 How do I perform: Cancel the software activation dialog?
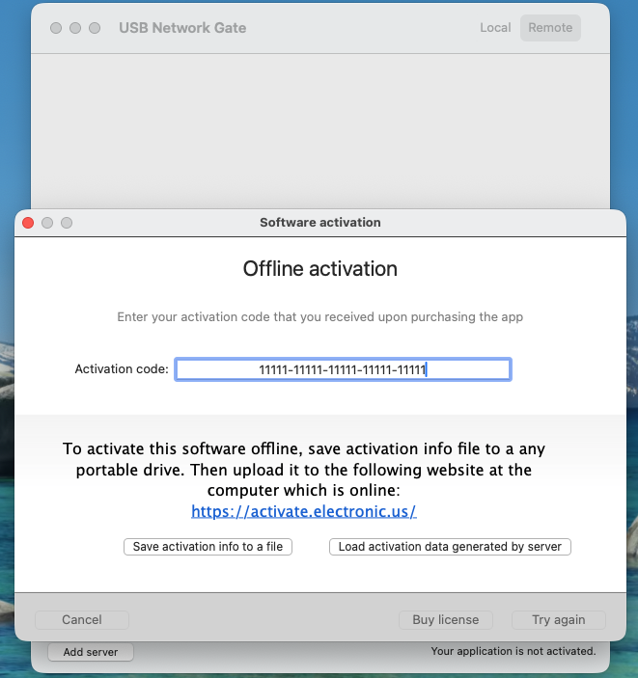(82, 619)
